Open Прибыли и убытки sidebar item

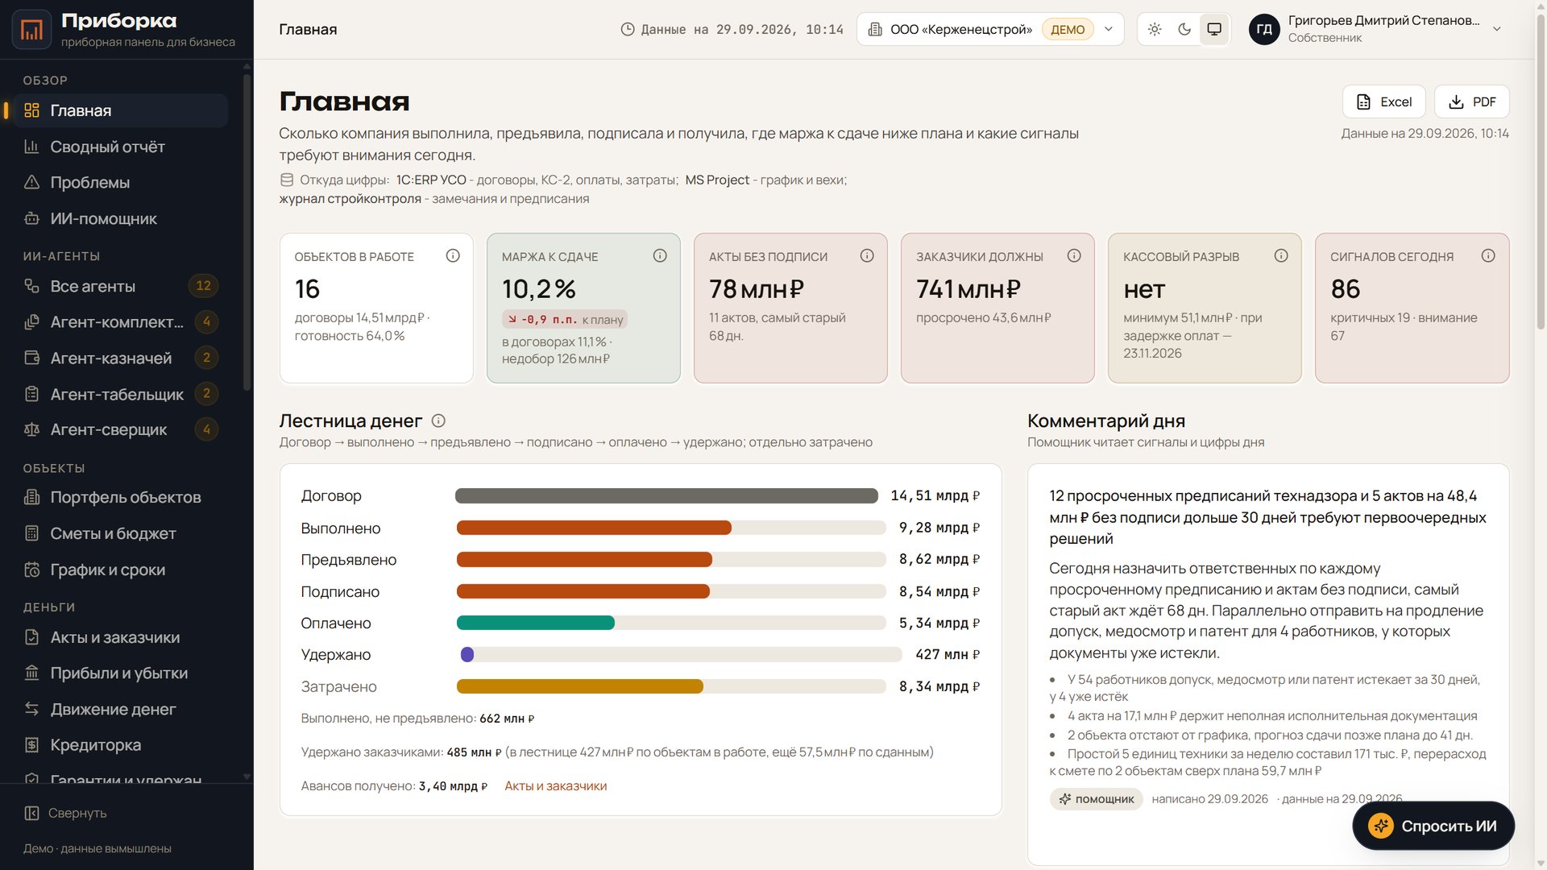(x=121, y=673)
